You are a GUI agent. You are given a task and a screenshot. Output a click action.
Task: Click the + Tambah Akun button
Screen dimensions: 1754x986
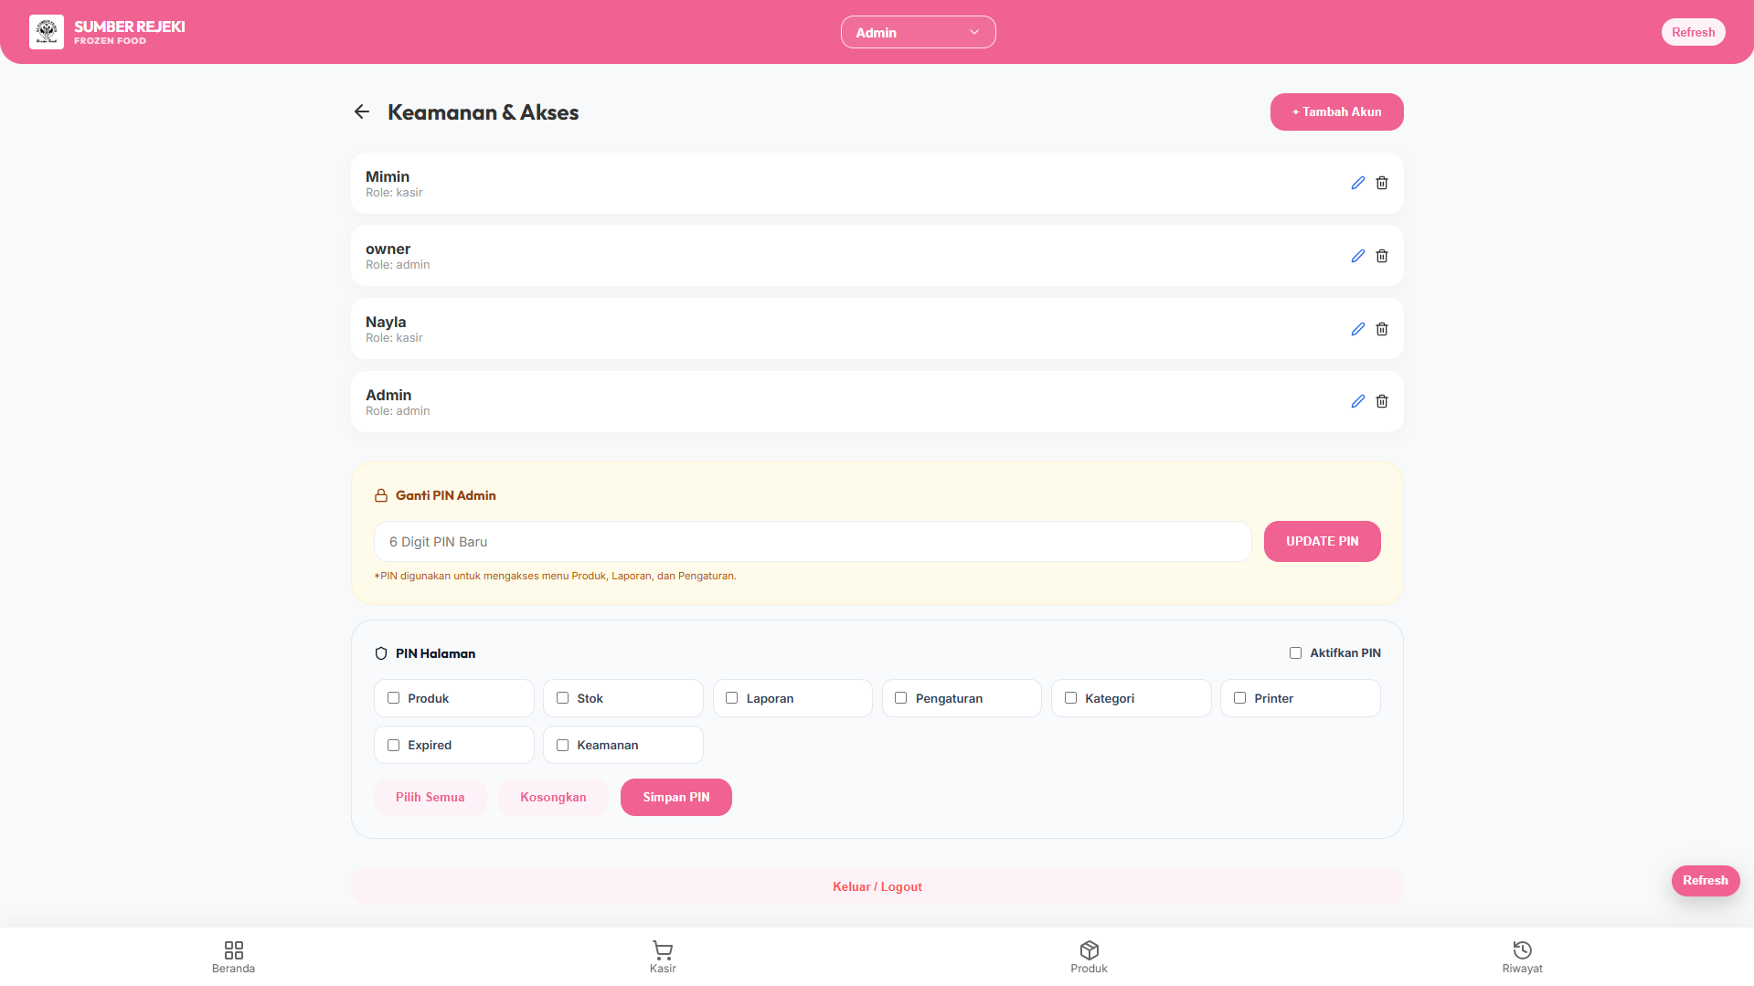[1336, 111]
